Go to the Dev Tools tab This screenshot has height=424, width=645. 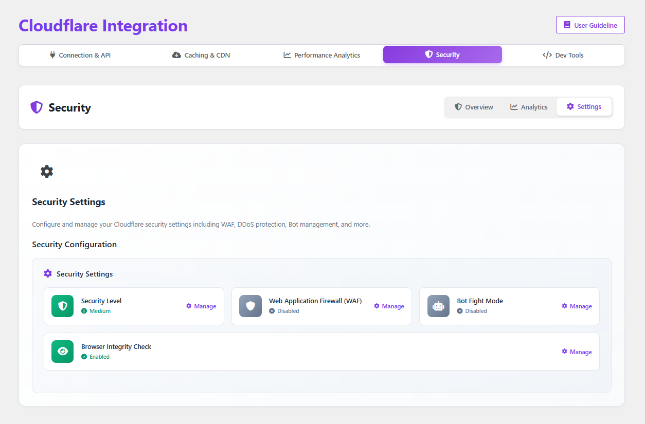563,55
